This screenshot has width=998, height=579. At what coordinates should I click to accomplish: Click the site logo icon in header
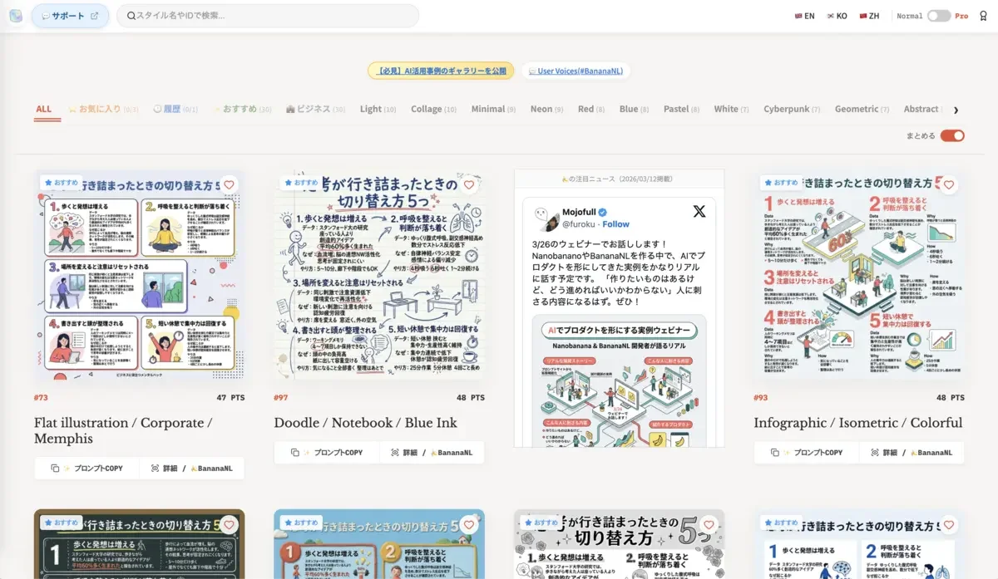click(16, 16)
